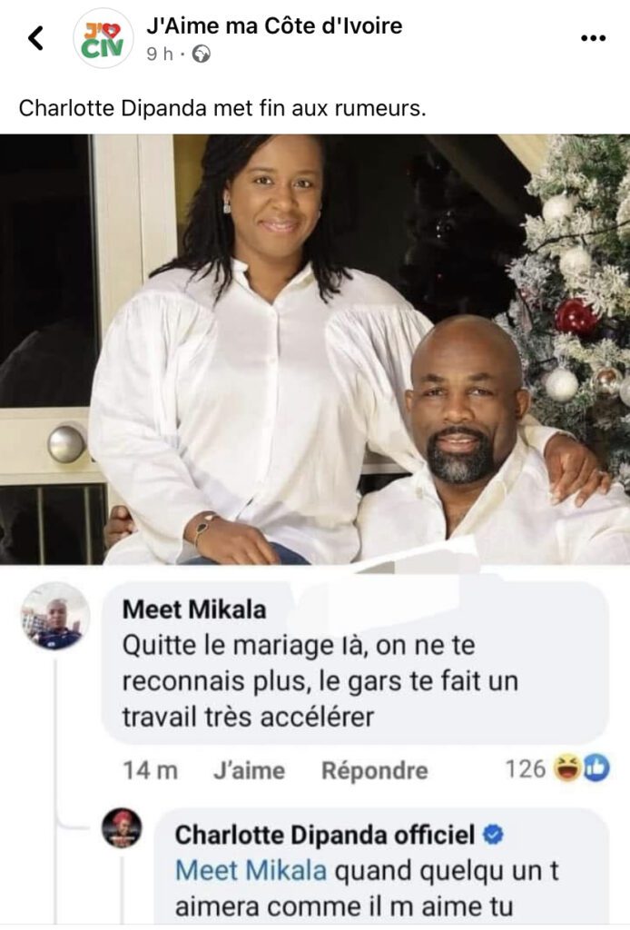Tap the back arrow icon
The image size is (630, 930).
click(36, 38)
